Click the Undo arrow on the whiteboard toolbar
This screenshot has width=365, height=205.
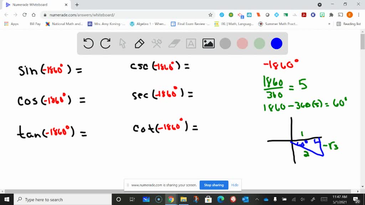88,43
